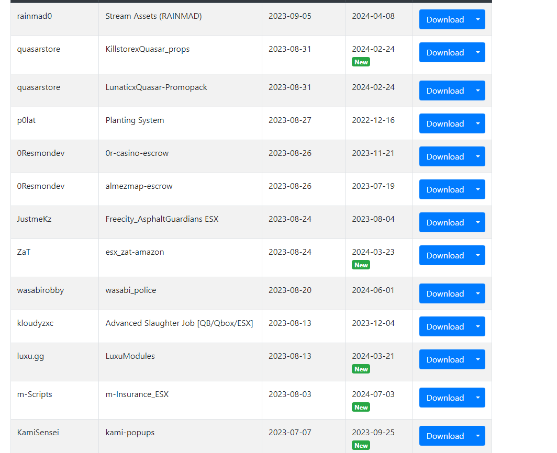Screen dimensions: 557x453
Task: Click New badge on m-Insurance_ESX row
Action: tap(361, 407)
